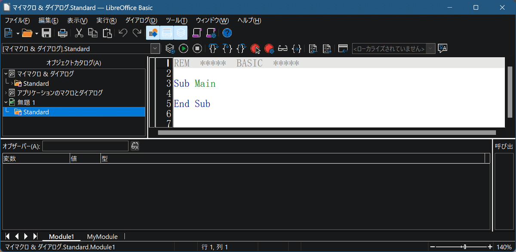
Task: Expand the Standard node under マイマクロ & ダイアログ
Action: pyautogui.click(x=12, y=83)
